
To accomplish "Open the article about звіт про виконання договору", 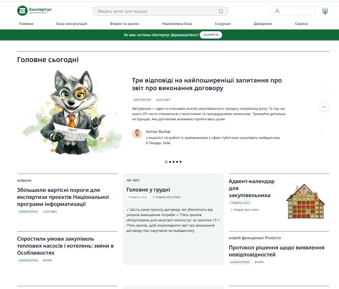I will click(x=207, y=85).
